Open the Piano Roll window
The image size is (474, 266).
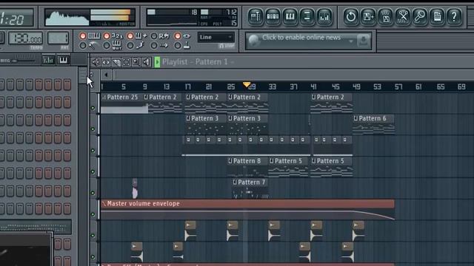point(290,16)
